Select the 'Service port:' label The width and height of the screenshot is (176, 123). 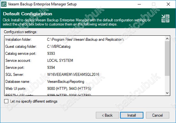(15, 68)
